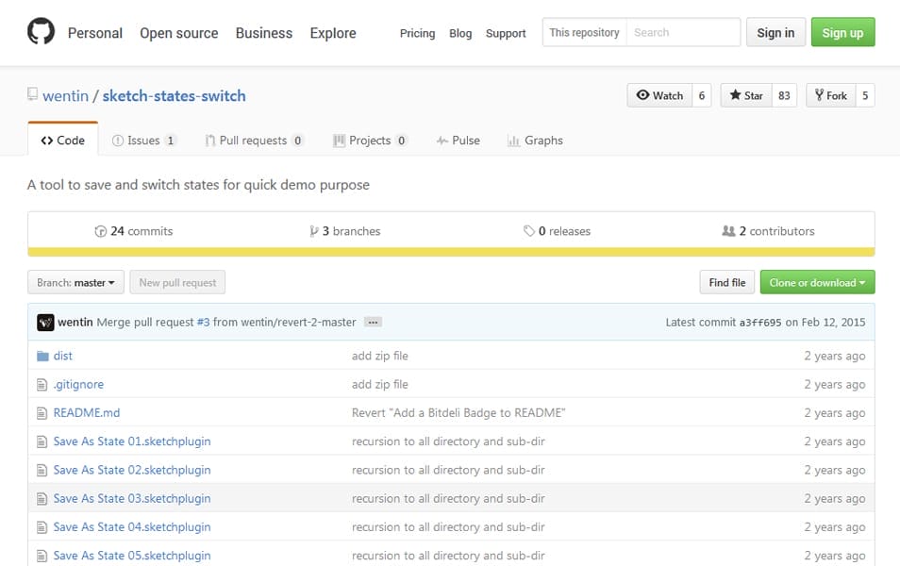Screen dimensions: 900x566
Task: Click wentin's avatar in commit bar
Action: (x=45, y=323)
